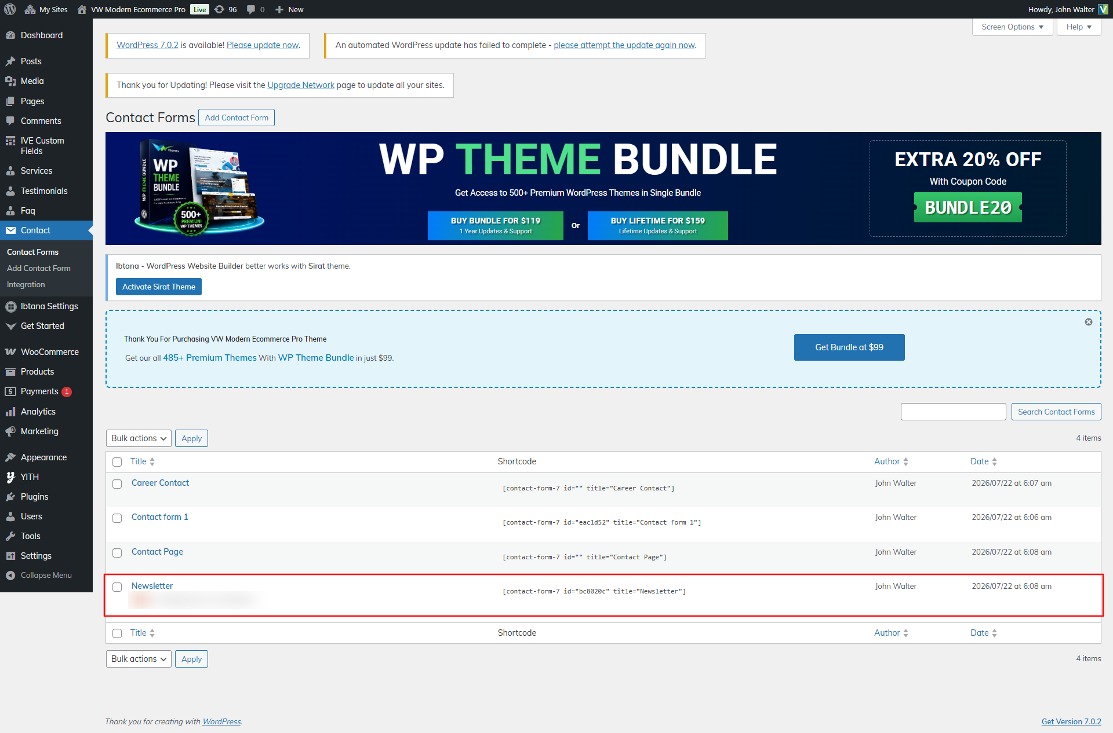Image resolution: width=1113 pixels, height=733 pixels.
Task: Click the Get Version 7.0.2 footer link
Action: (1071, 721)
